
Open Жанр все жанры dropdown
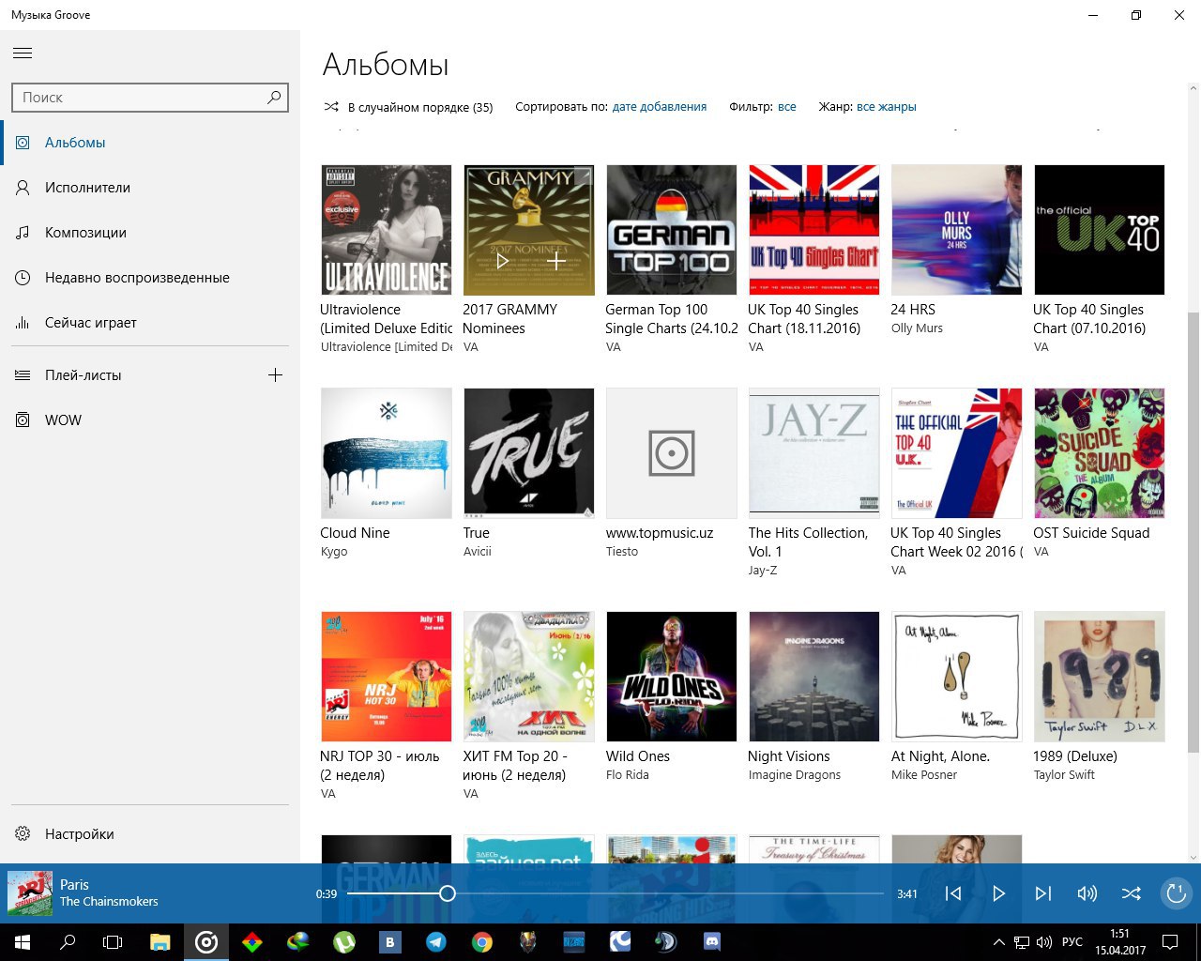coord(886,107)
